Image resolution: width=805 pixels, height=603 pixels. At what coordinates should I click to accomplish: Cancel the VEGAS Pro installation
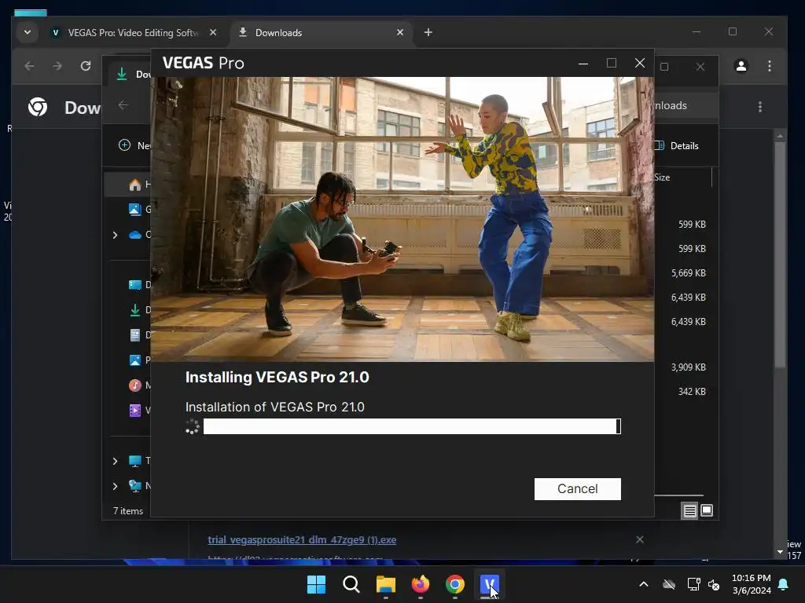pos(577,488)
